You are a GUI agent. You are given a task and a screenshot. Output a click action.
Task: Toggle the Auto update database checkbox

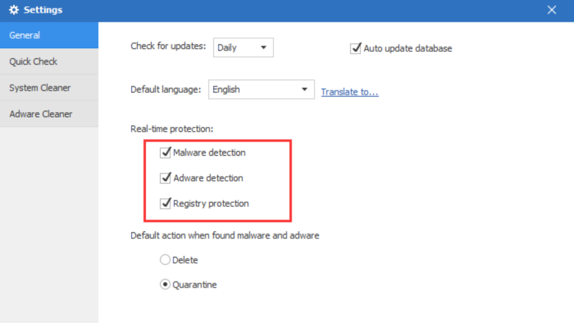pyautogui.click(x=355, y=49)
